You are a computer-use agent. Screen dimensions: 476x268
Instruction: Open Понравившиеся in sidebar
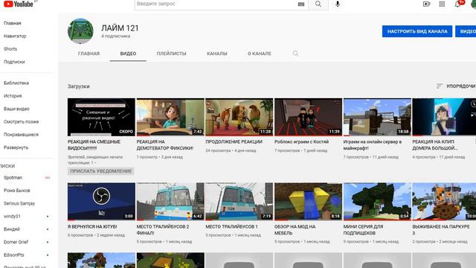pyautogui.click(x=22, y=135)
